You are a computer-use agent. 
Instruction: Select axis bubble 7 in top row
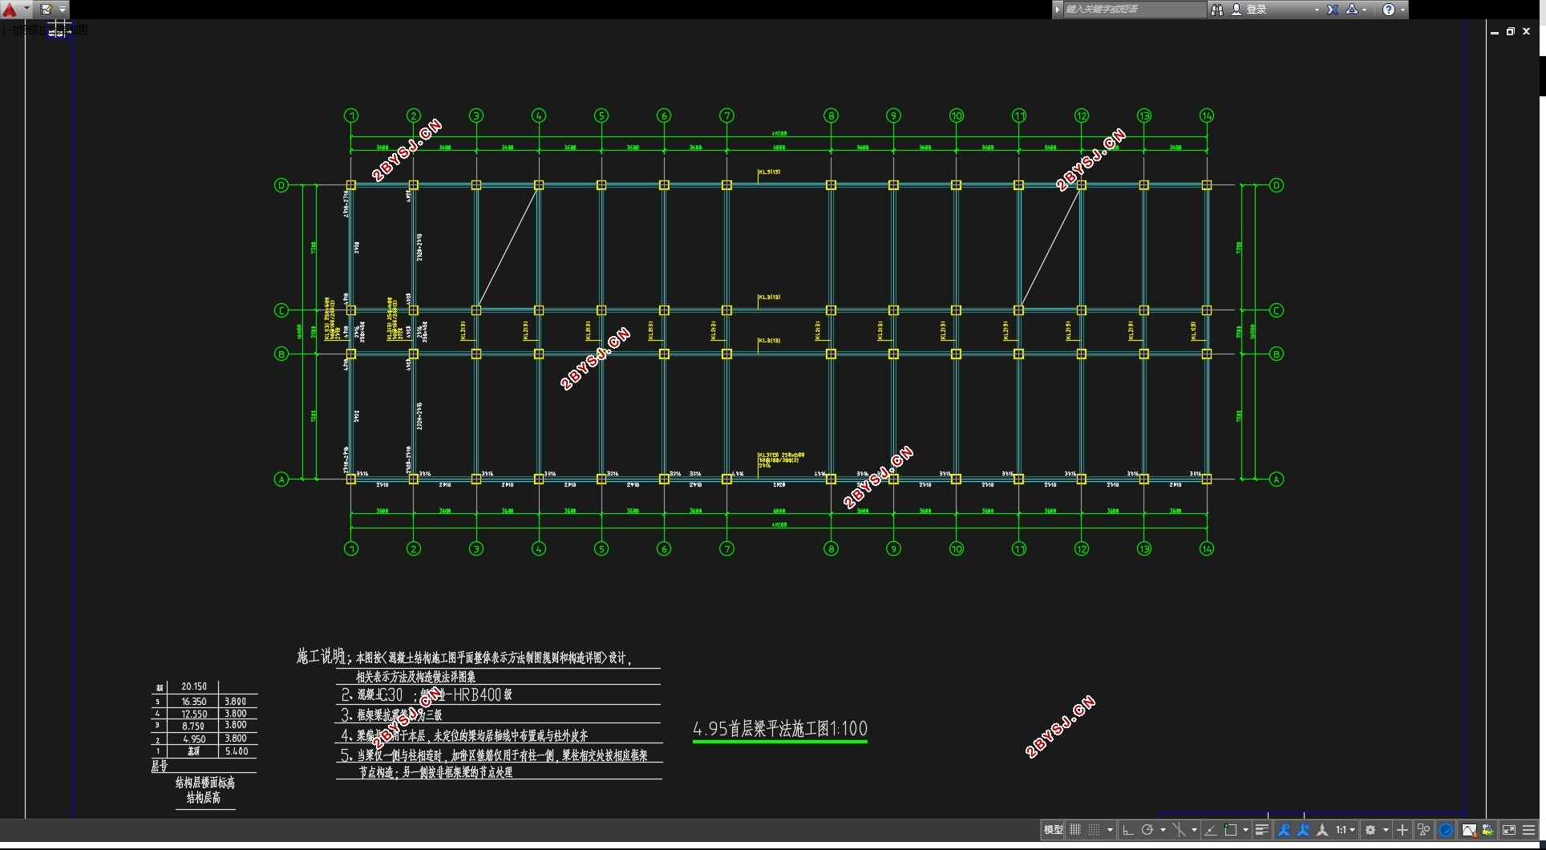point(726,115)
